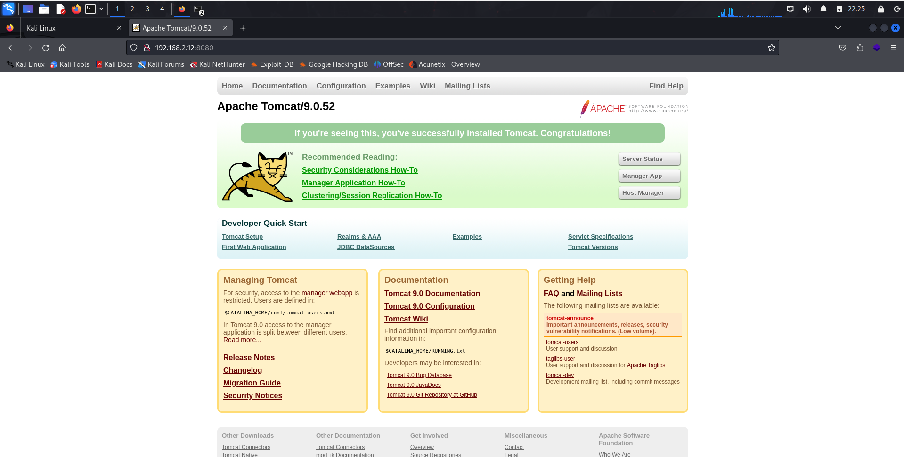The height and width of the screenshot is (457, 904).
Task: Switch to workspace 4
Action: point(163,9)
